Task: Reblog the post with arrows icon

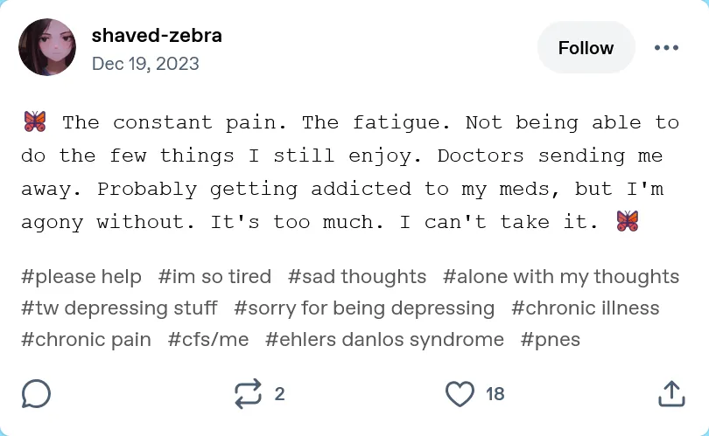Action: [x=249, y=394]
